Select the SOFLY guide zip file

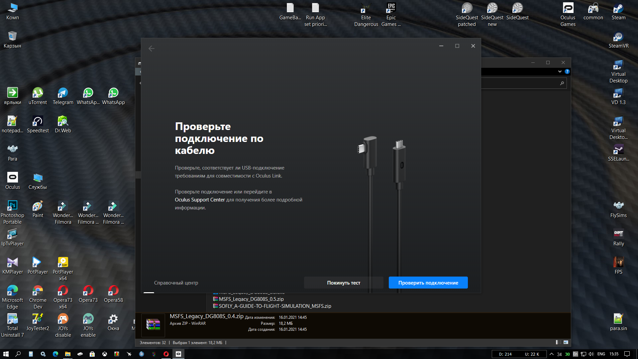274,306
